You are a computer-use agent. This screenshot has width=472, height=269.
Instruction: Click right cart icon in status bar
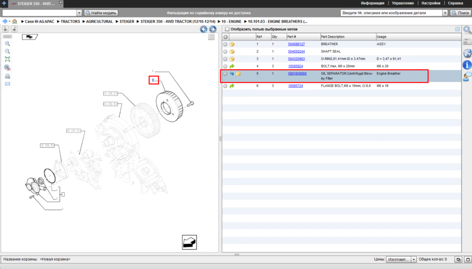coord(468,260)
